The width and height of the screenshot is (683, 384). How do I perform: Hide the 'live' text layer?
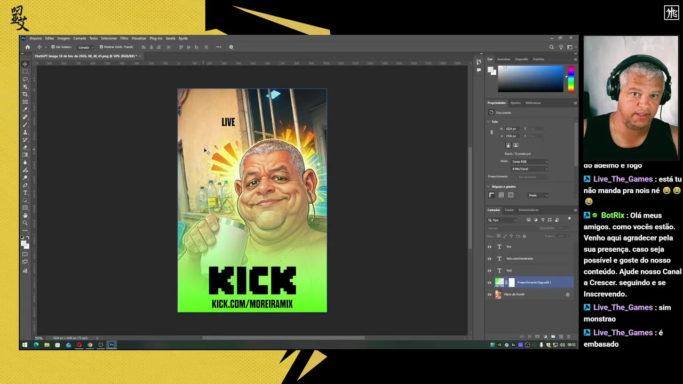click(x=489, y=247)
